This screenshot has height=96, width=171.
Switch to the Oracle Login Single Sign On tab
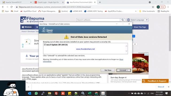49,2
